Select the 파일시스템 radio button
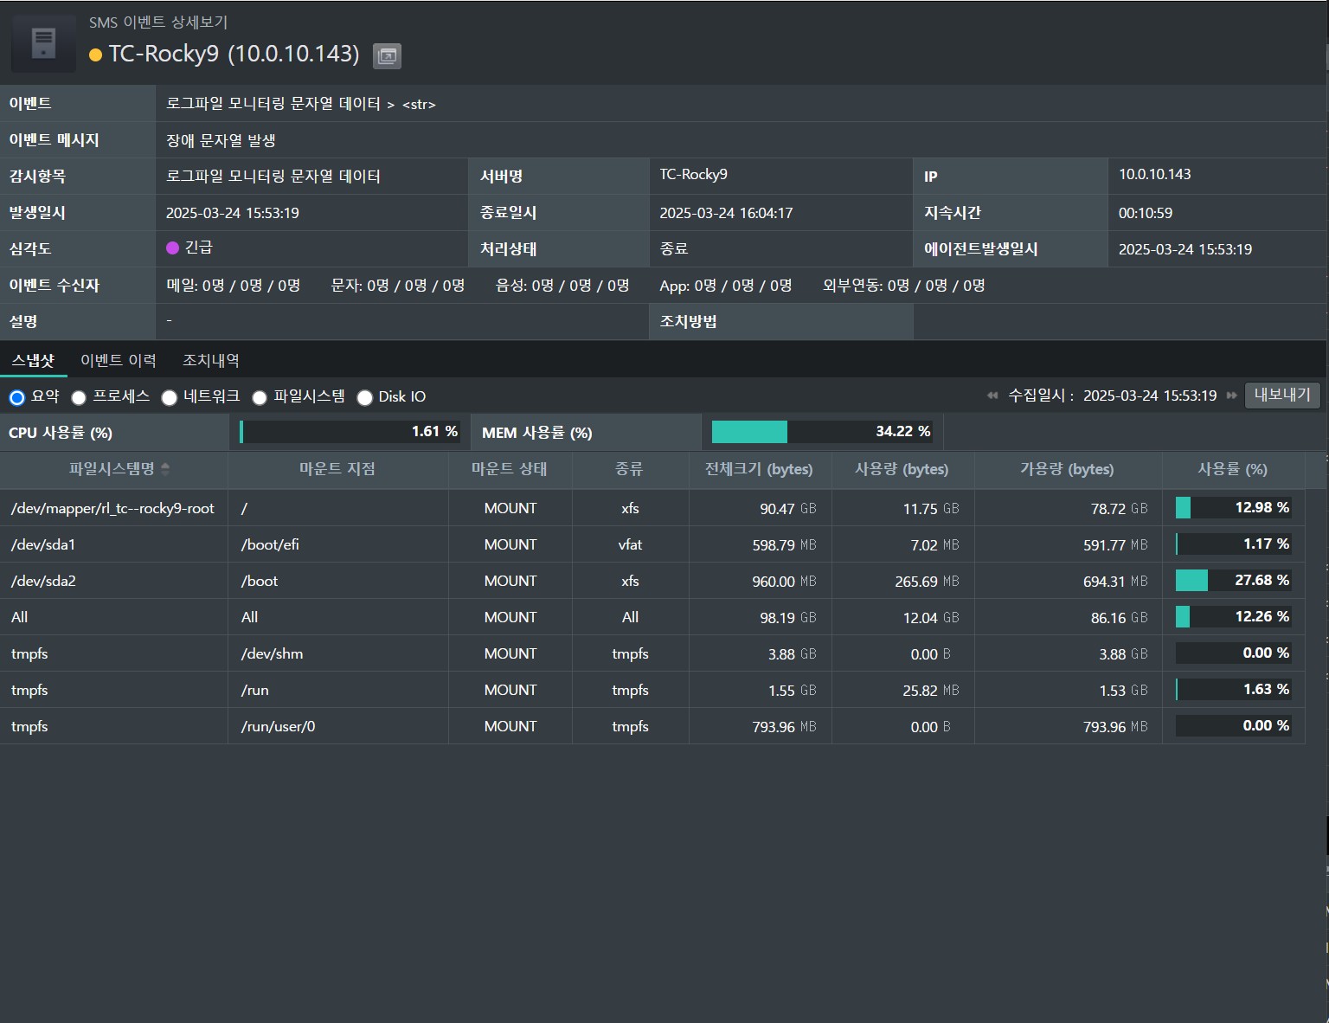The image size is (1329, 1023). (x=260, y=397)
